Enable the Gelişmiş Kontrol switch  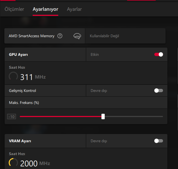[159, 91]
